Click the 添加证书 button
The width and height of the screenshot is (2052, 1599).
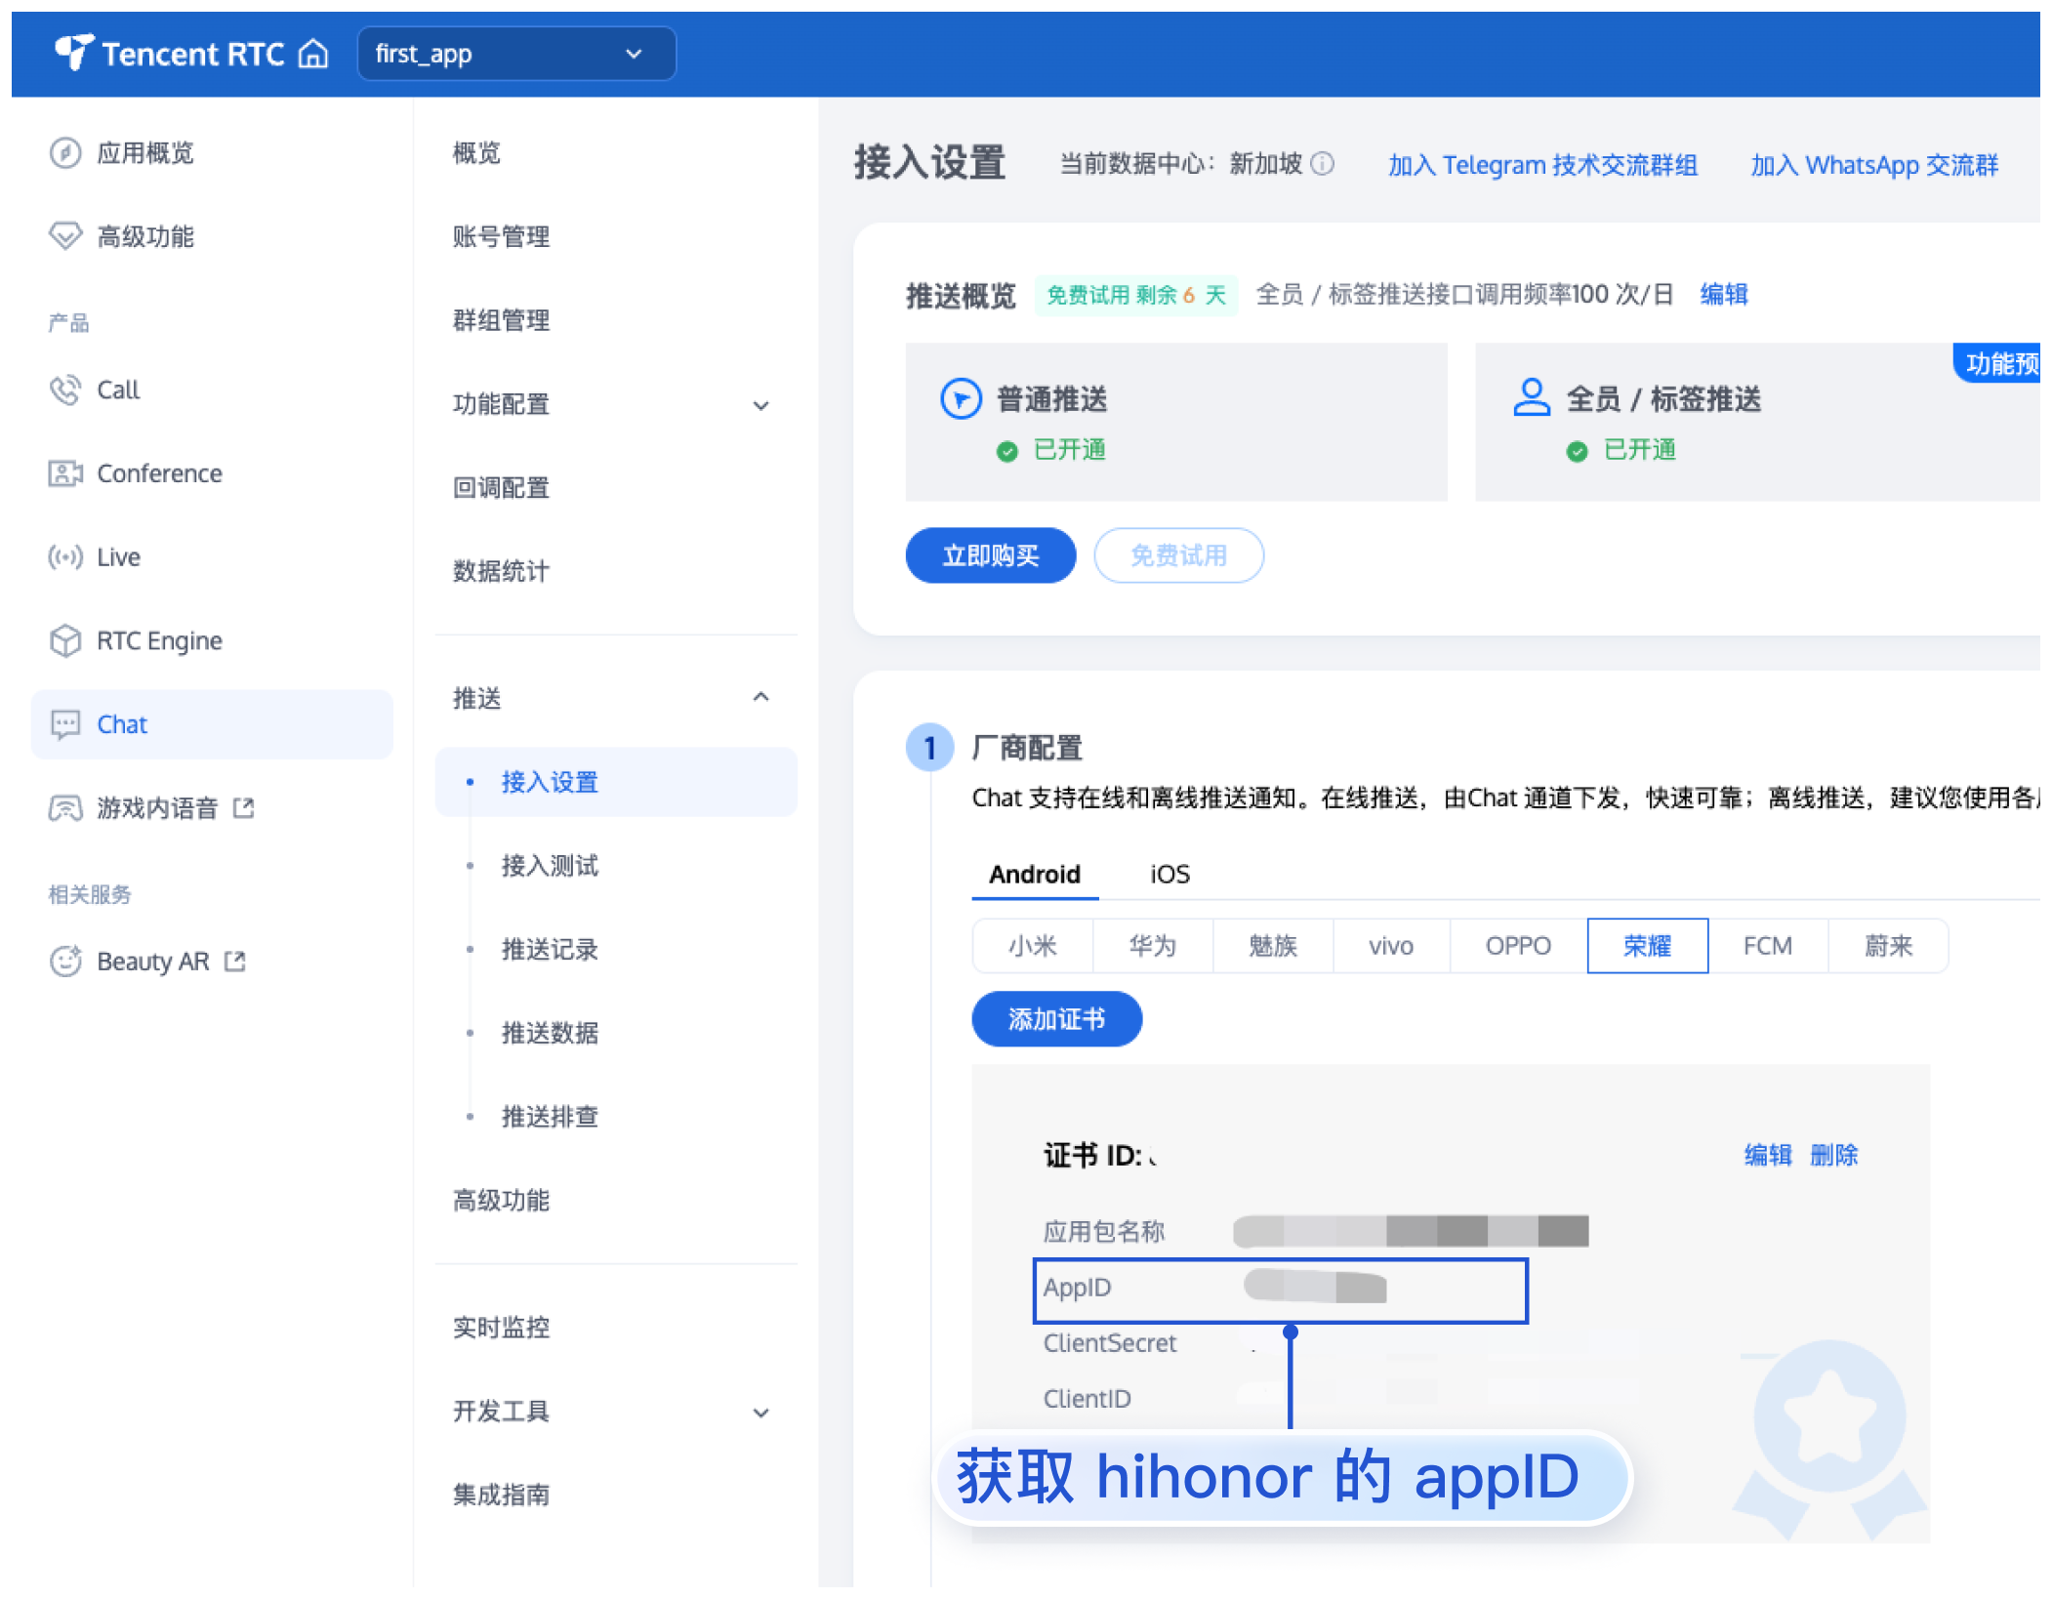1056,1019
